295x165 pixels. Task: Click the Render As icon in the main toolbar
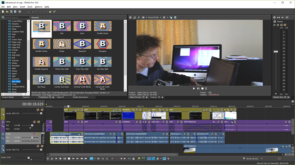coord(15,12)
